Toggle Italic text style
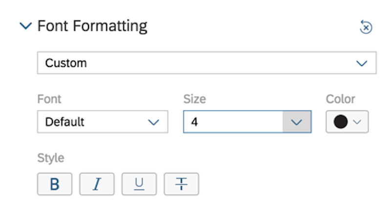391x215 pixels. pyautogui.click(x=97, y=184)
